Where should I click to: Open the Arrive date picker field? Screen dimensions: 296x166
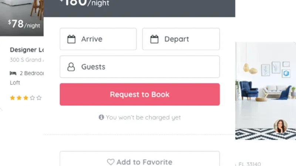click(98, 39)
